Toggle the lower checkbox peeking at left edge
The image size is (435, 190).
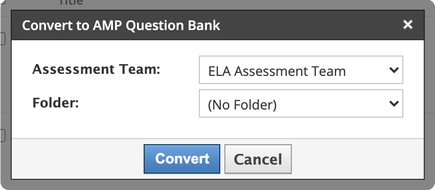pos(2,135)
